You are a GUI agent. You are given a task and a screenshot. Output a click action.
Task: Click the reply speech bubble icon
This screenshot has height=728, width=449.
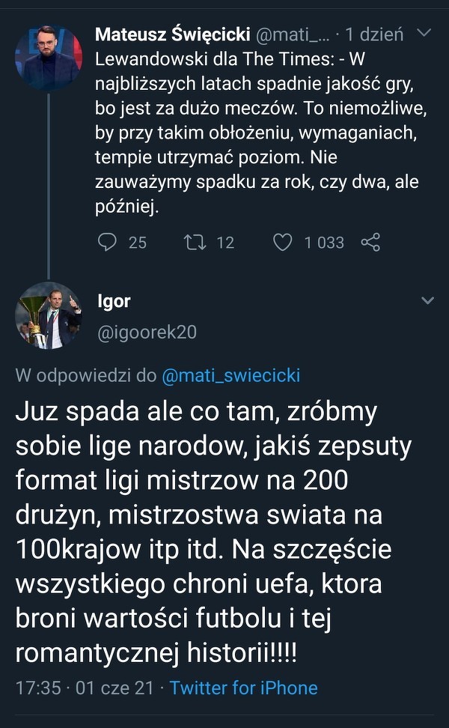pos(109,242)
